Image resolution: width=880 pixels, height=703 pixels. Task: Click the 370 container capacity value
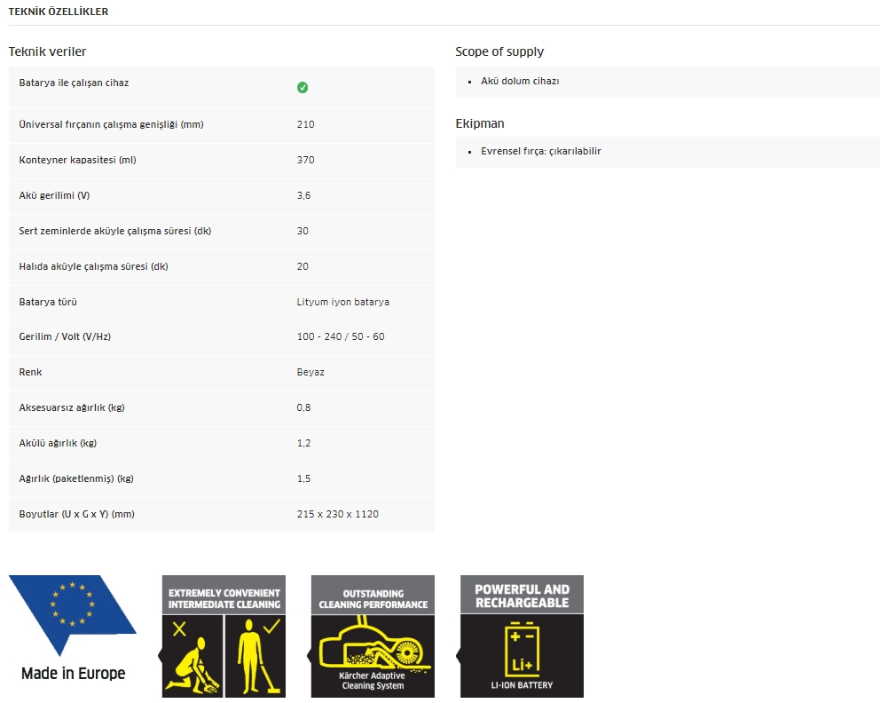(x=305, y=160)
